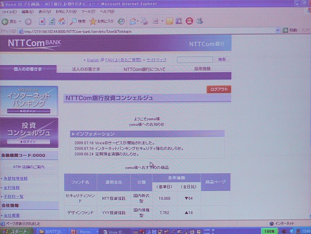Switch to the B3NTT taskbar folder window
311x234 pixels.
51,232
